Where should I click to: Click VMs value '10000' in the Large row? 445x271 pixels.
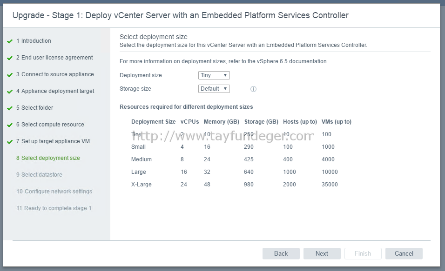click(x=330, y=172)
